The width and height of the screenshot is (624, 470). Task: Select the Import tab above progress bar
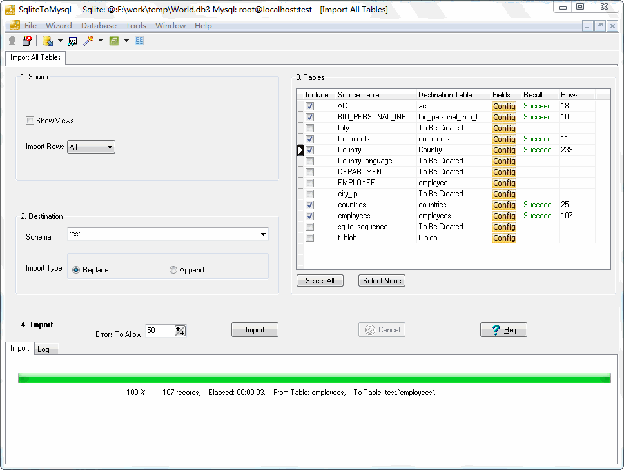click(x=19, y=348)
